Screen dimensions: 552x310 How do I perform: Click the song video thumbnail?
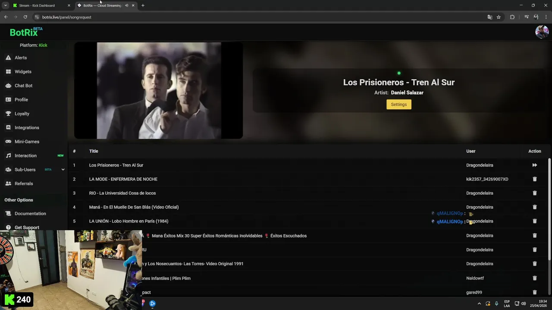point(159,90)
